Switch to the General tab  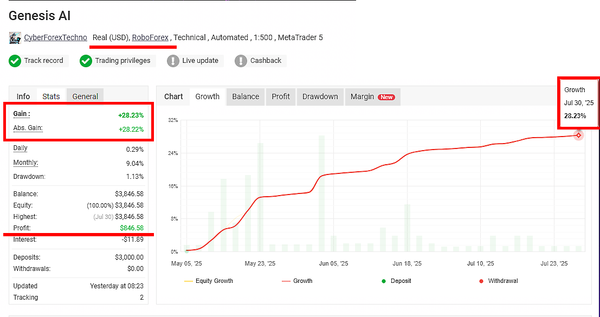(x=85, y=96)
